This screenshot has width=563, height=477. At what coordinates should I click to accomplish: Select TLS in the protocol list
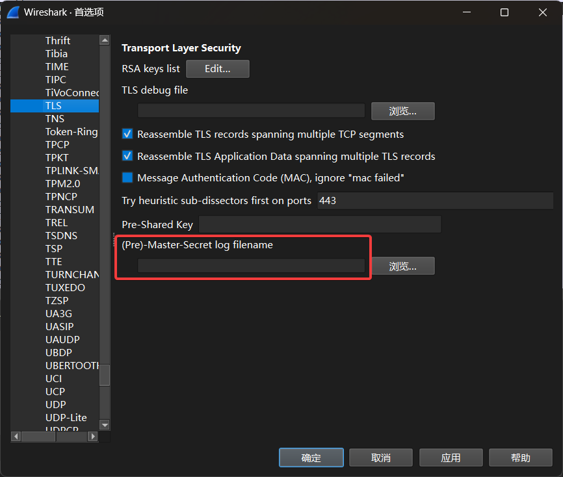coord(53,106)
